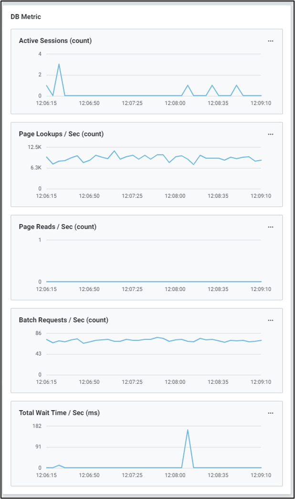Click the Active Sessions (count) chart title
This screenshot has height=499, width=295.
(x=55, y=41)
